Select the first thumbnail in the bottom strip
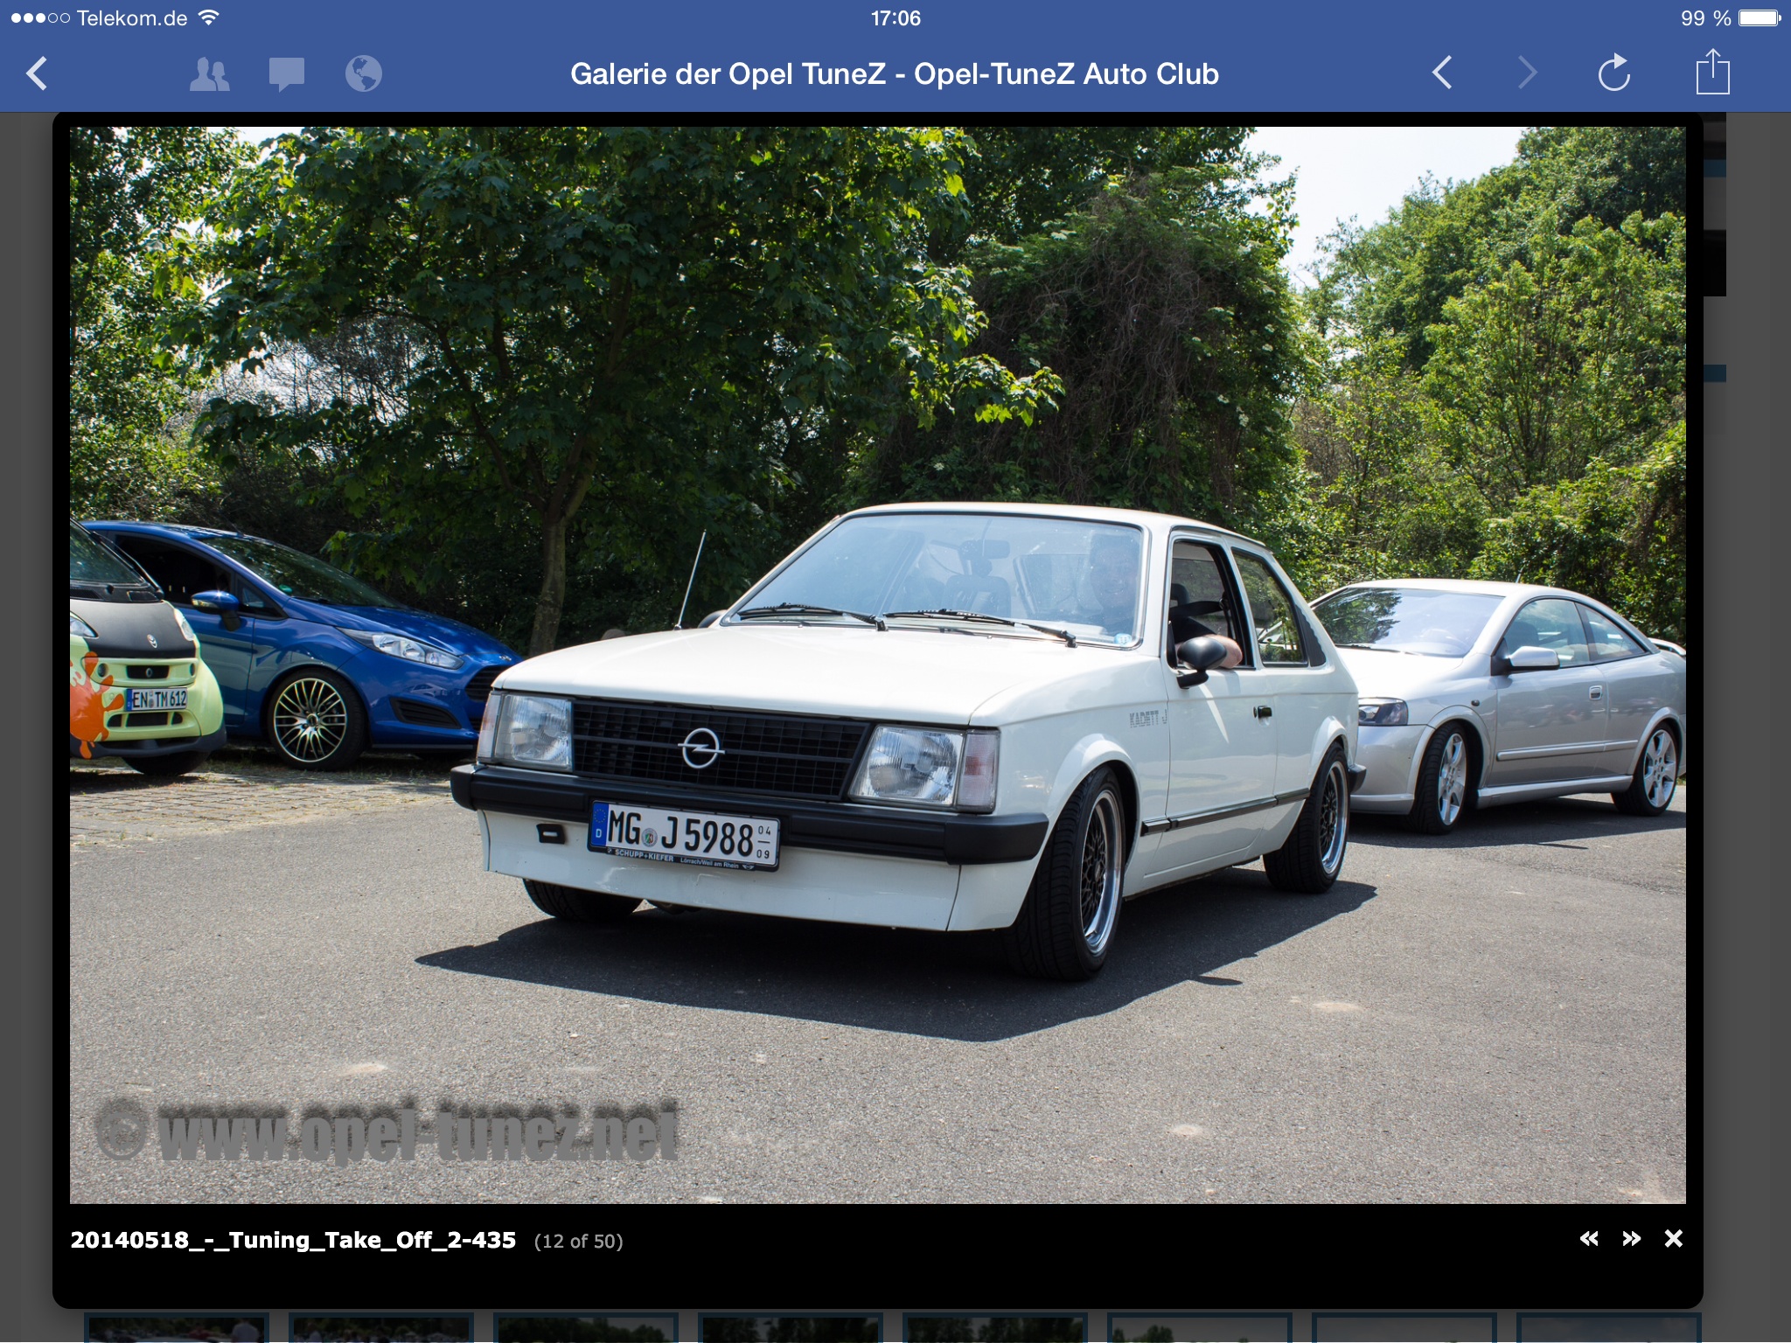The height and width of the screenshot is (1343, 1791). point(176,1328)
